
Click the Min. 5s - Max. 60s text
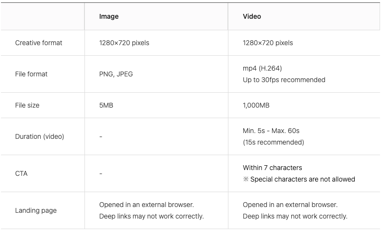[271, 131]
